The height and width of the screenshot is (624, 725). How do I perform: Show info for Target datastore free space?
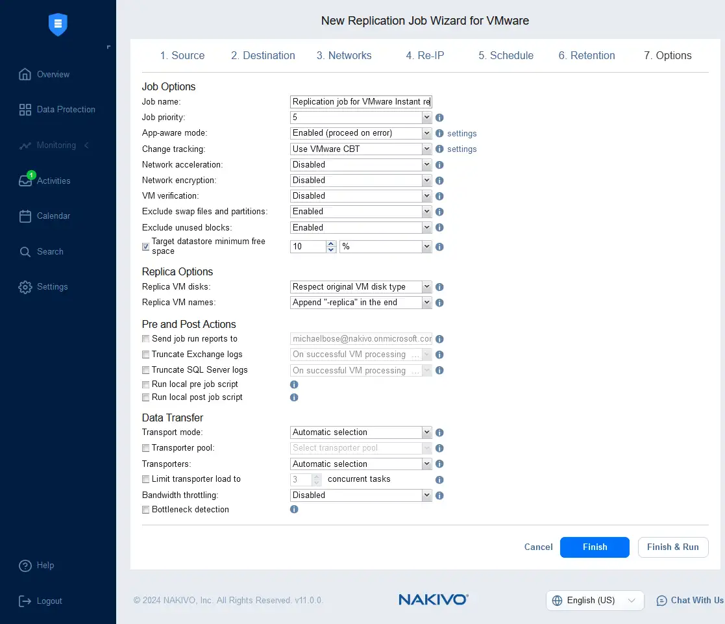click(x=439, y=247)
